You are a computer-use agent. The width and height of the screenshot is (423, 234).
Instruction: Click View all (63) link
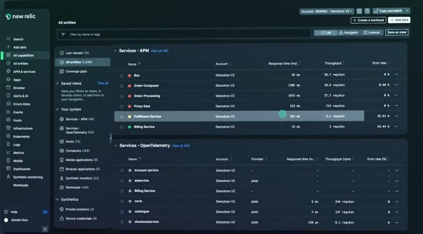click(x=181, y=146)
